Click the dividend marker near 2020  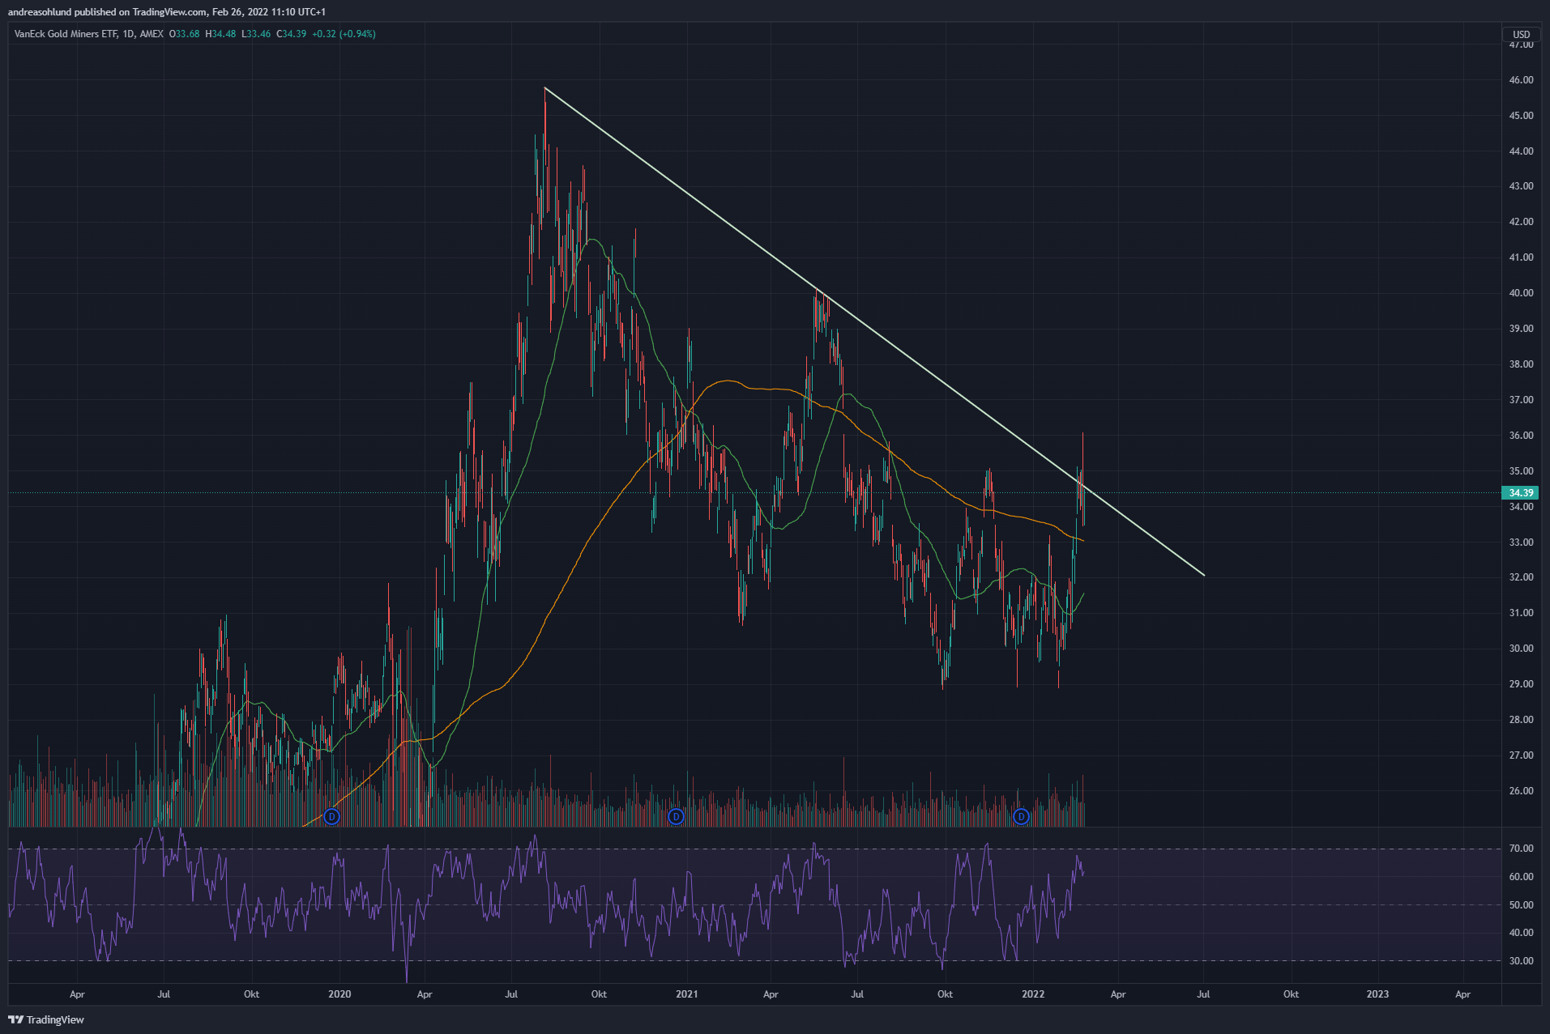coord(331,816)
